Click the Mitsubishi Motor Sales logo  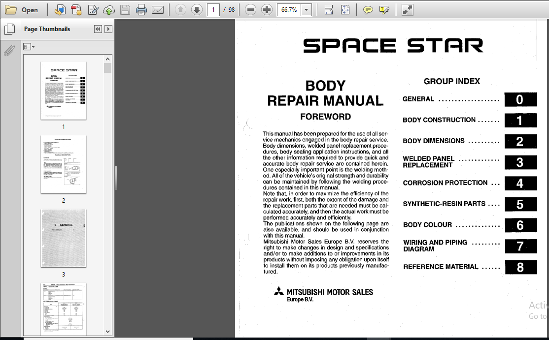pos(323,294)
